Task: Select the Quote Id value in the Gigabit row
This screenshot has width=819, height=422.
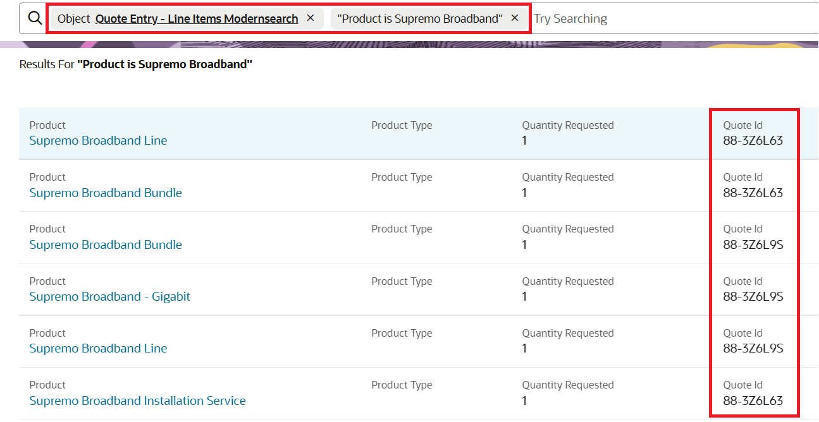Action: point(753,296)
